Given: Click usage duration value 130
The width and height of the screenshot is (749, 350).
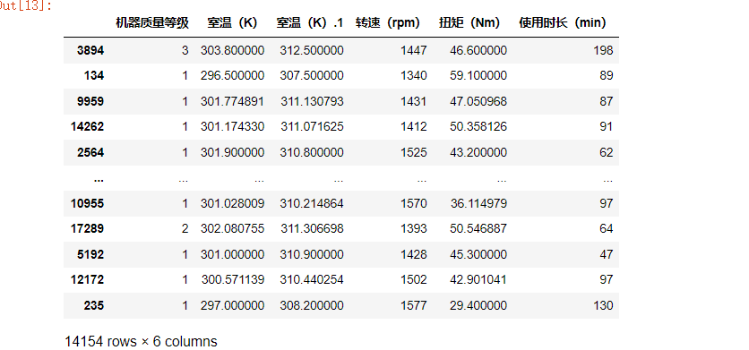Looking at the screenshot, I should point(603,305).
